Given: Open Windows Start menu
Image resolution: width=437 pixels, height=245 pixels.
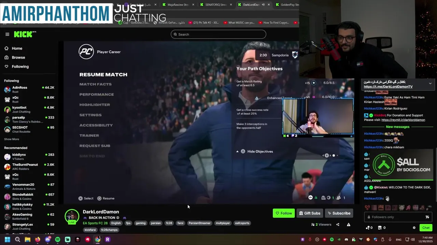Looking at the screenshot, I should 7,240.
